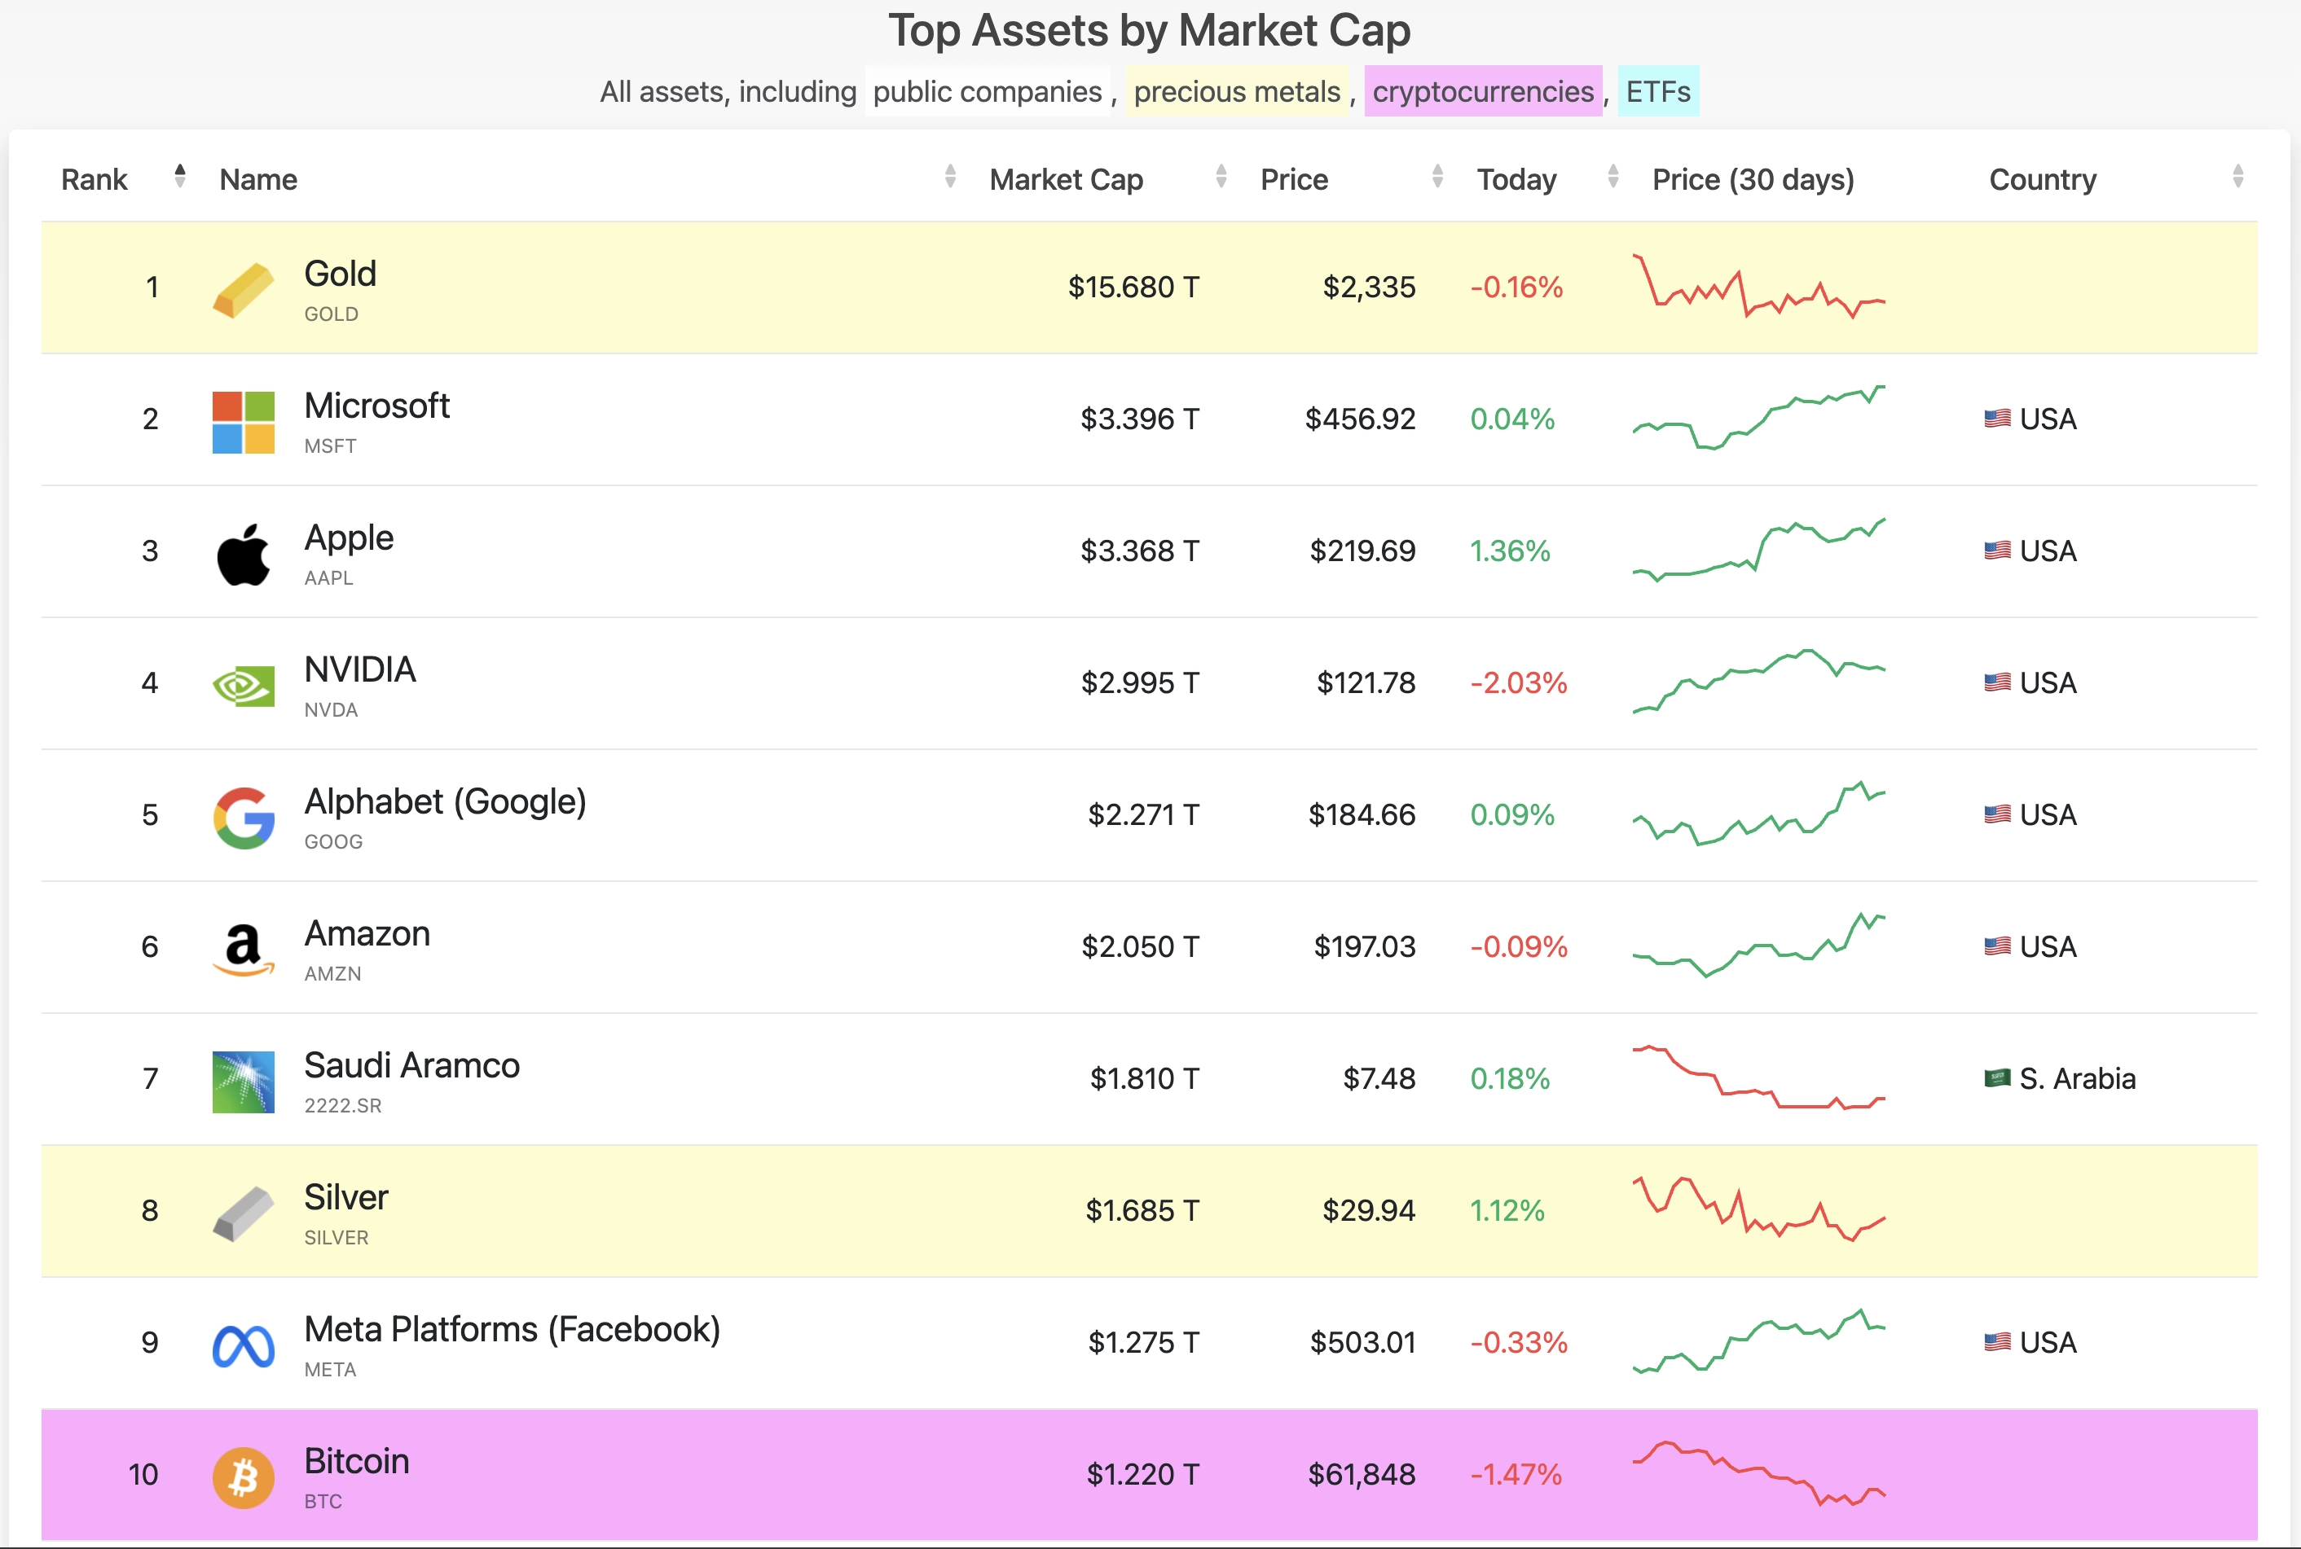Click the Meta infinity logo icon
Screen dimensions: 2301x1549
(x=243, y=1345)
